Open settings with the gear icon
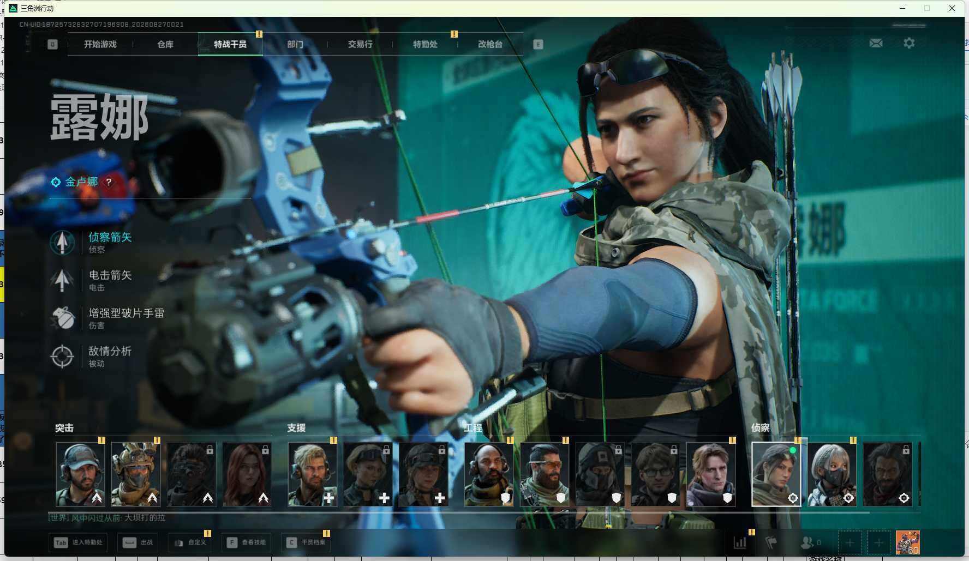Screen dimensions: 969x561 [x=909, y=43]
